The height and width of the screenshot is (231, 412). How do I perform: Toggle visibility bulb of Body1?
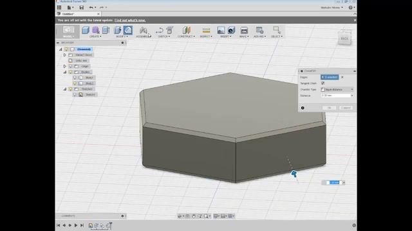pos(75,78)
